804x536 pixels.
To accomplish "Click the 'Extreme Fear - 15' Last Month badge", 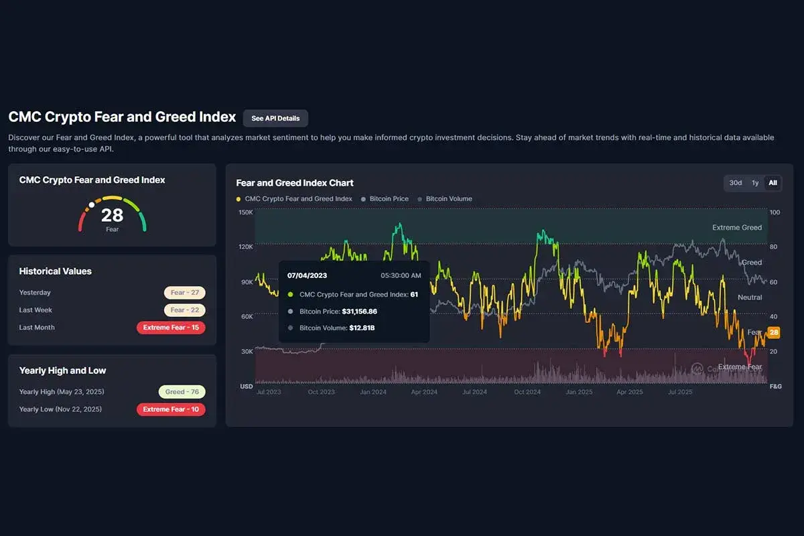I will (171, 328).
